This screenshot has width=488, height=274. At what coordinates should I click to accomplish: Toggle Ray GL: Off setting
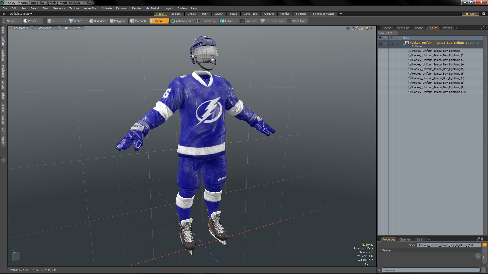point(72,28)
